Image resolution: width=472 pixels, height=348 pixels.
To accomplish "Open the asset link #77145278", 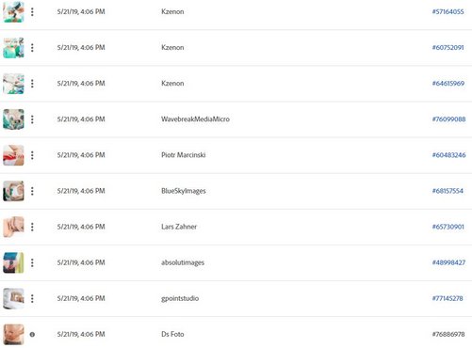I will pyautogui.click(x=448, y=298).
